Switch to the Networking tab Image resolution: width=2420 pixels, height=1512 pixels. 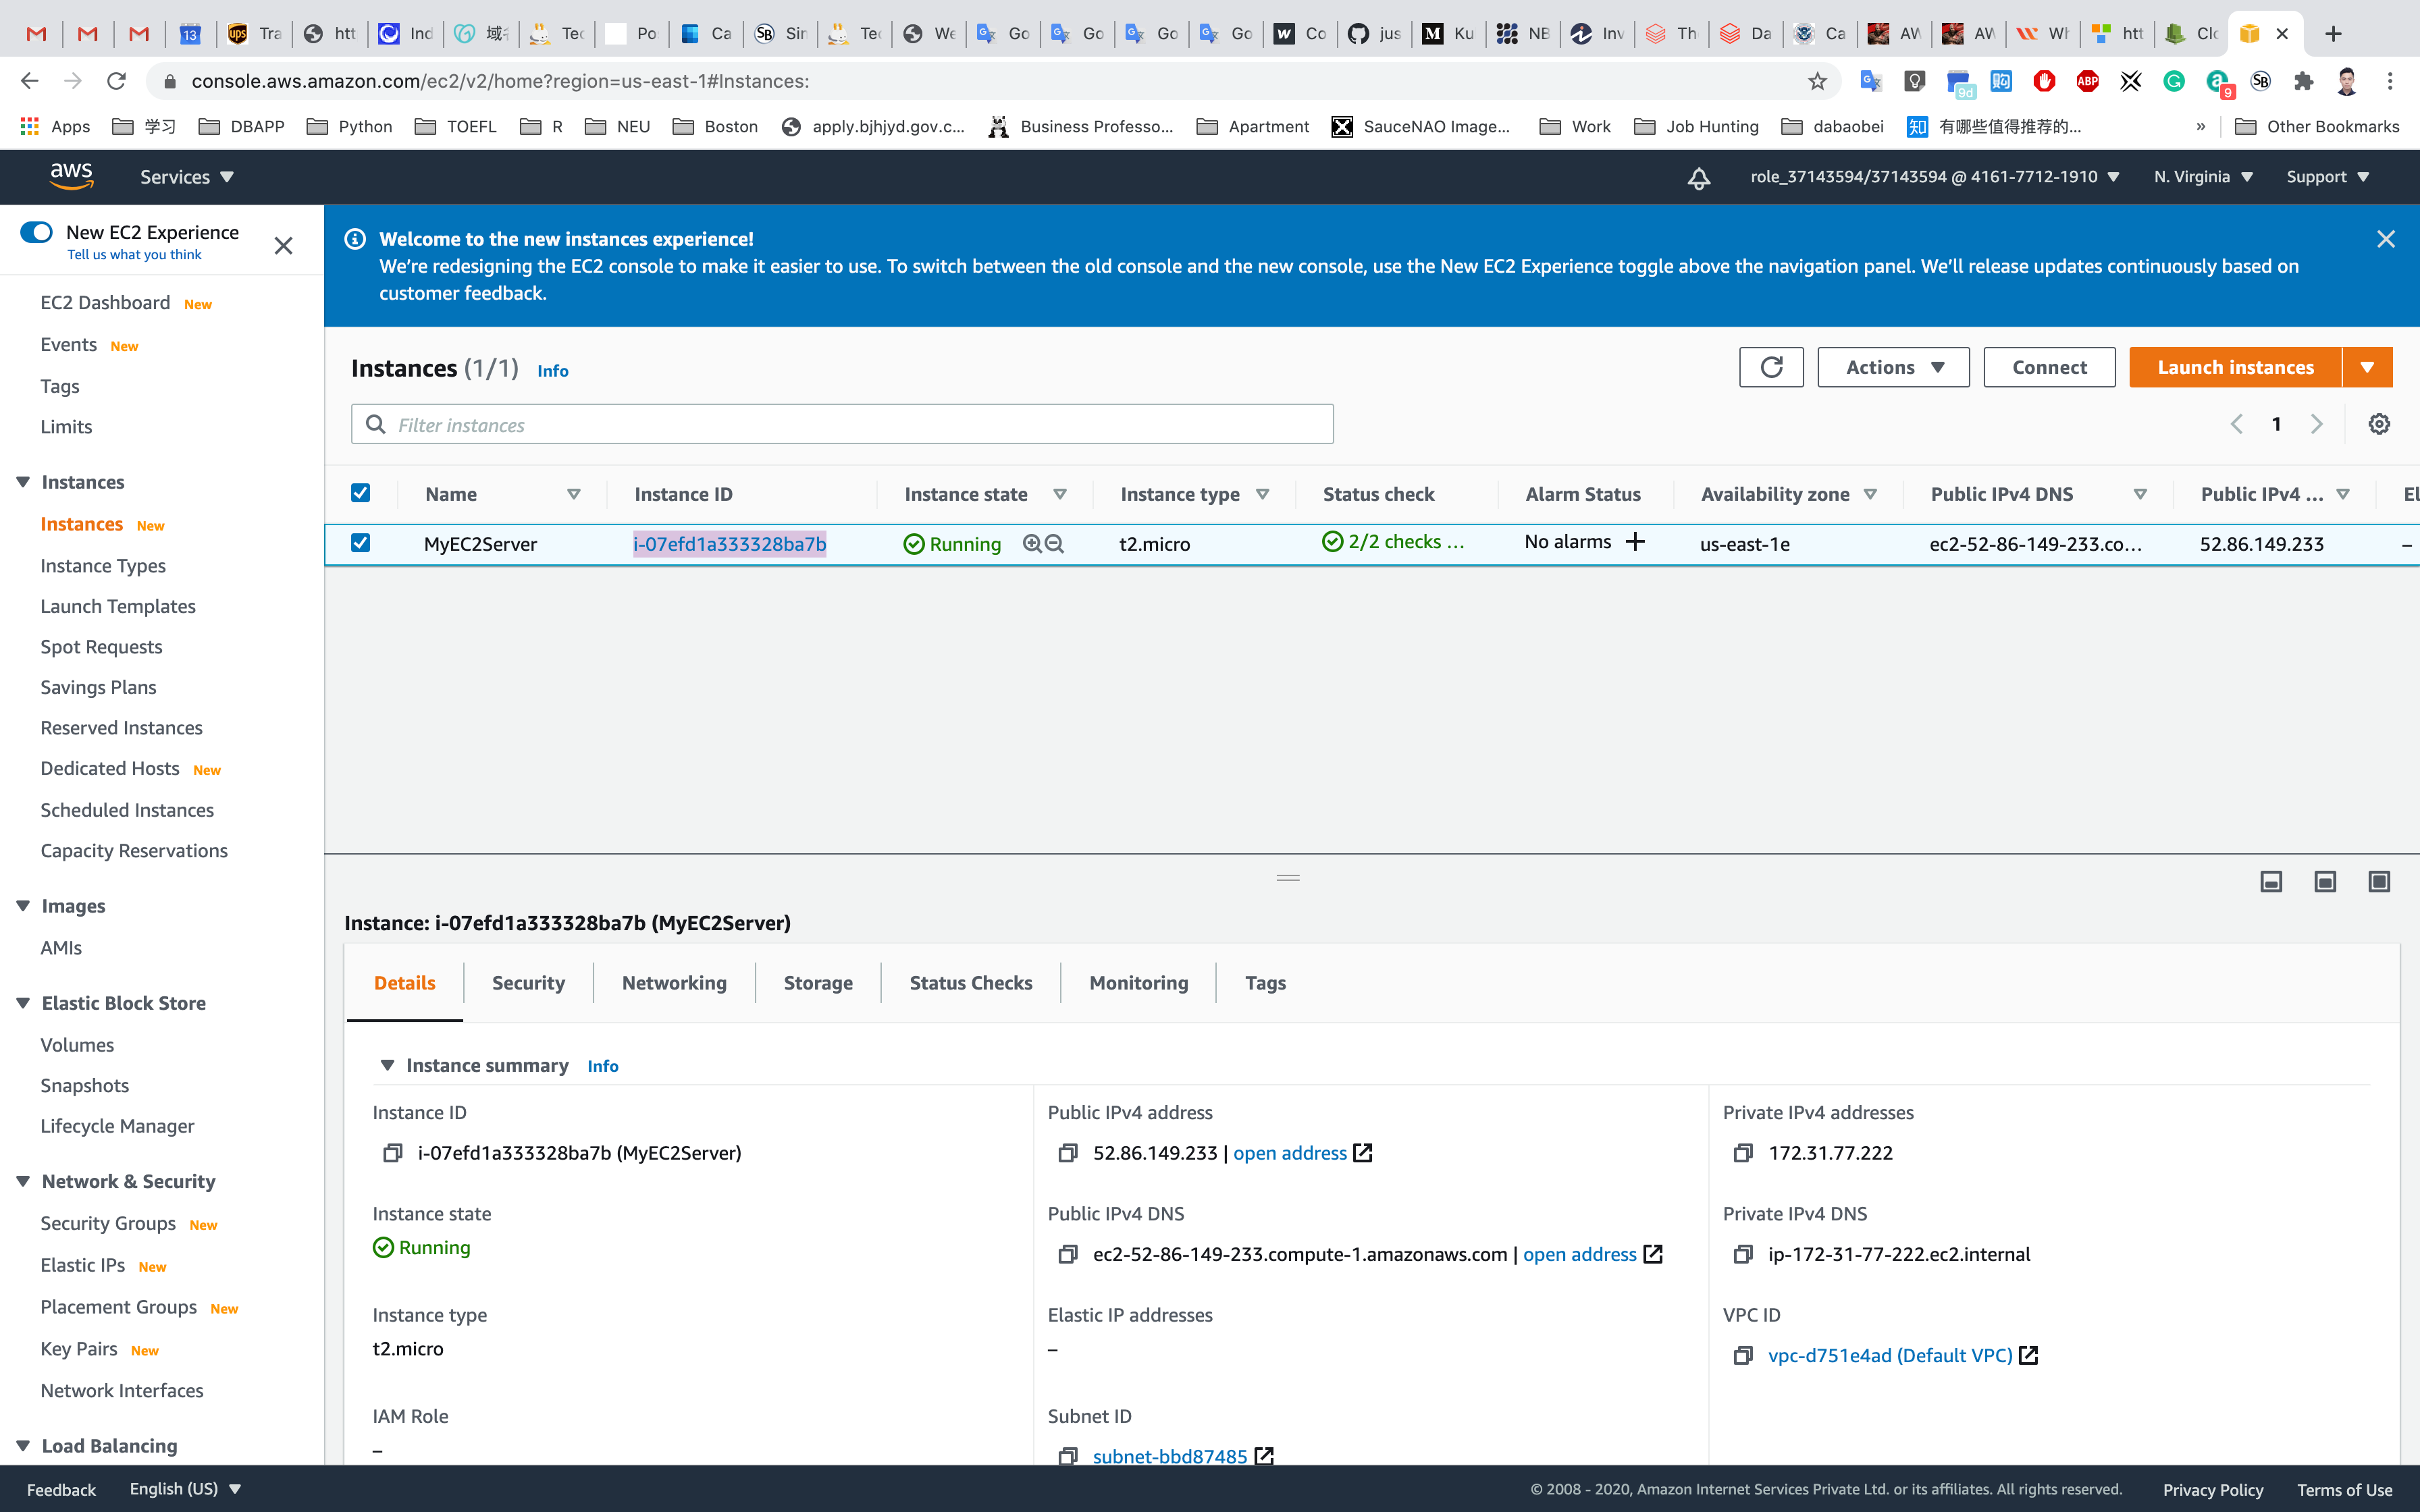pos(674,983)
